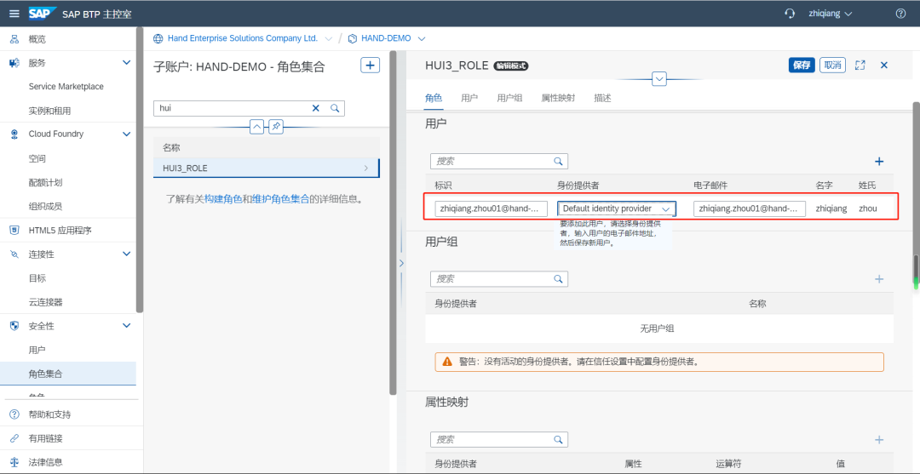Open the 构建角色 link
920x474 pixels.
tap(223, 199)
